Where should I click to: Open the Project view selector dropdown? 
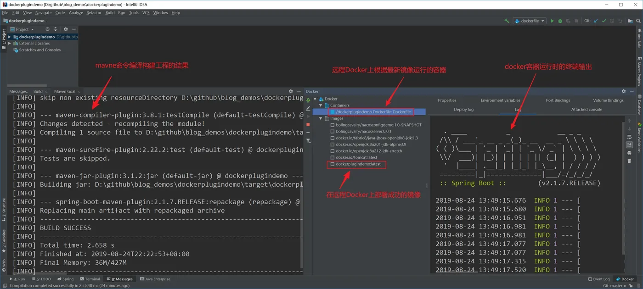pyautogui.click(x=22, y=29)
